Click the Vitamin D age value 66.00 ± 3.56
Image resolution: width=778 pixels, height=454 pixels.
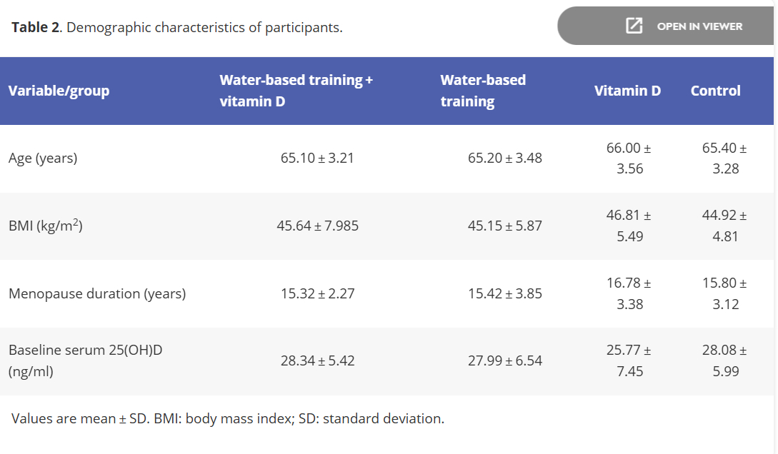629,158
